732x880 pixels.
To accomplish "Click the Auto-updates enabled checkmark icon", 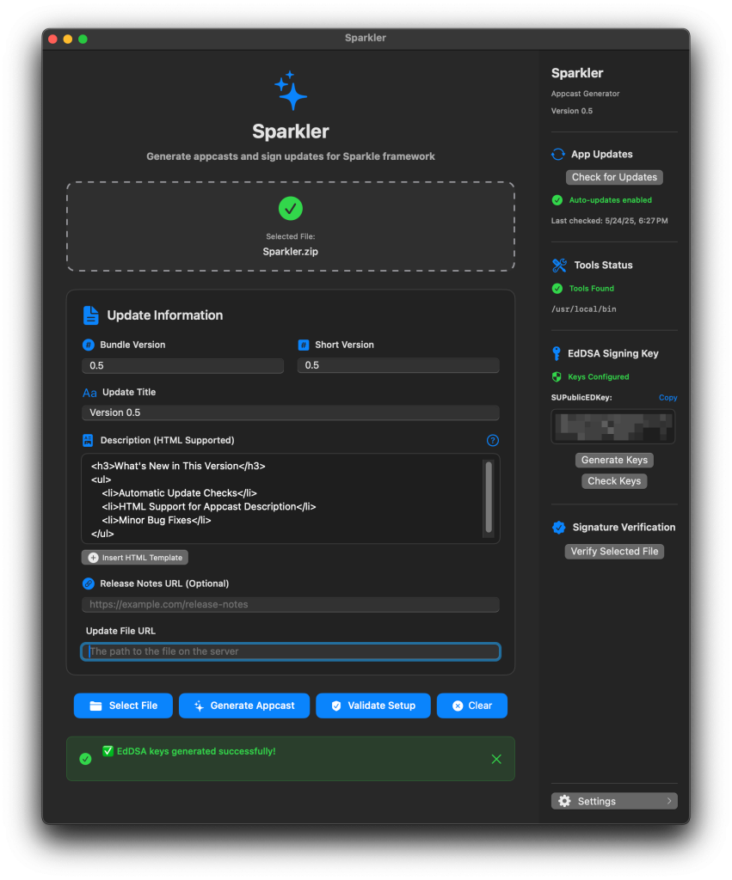I will 557,200.
